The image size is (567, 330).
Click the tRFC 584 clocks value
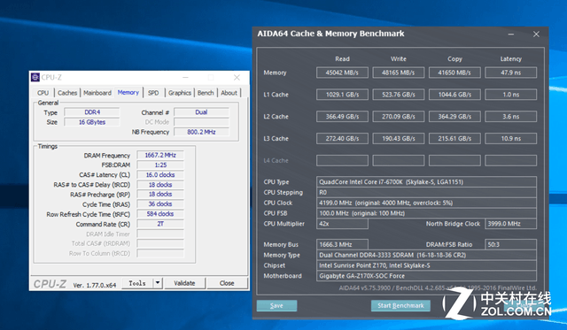point(160,214)
